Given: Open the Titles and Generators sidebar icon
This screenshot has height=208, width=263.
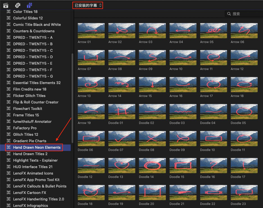Looking at the screenshot, I should (x=29, y=5).
